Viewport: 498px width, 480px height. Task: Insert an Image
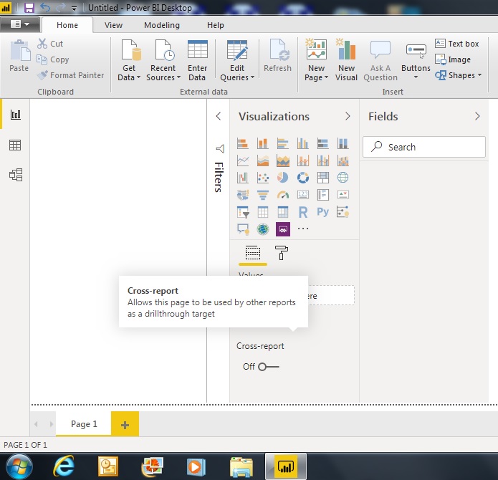(x=453, y=59)
